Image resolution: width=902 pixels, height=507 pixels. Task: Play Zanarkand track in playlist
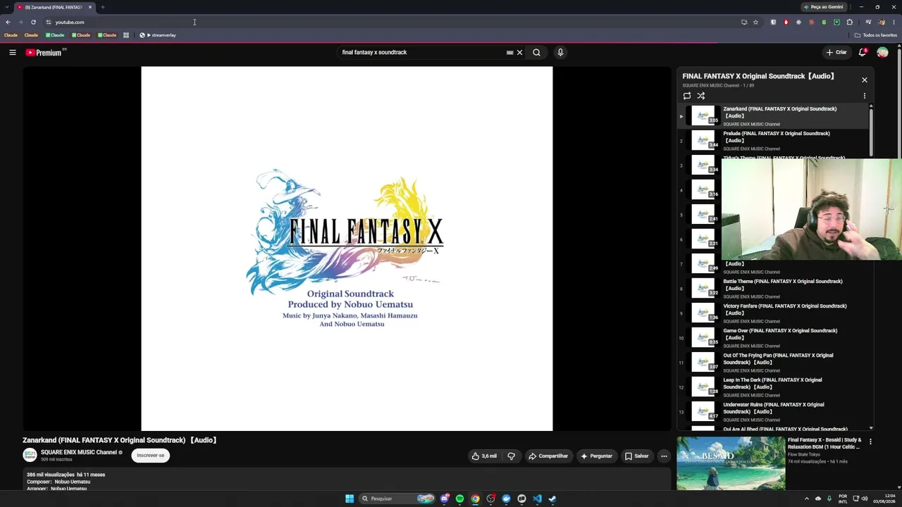(x=773, y=116)
